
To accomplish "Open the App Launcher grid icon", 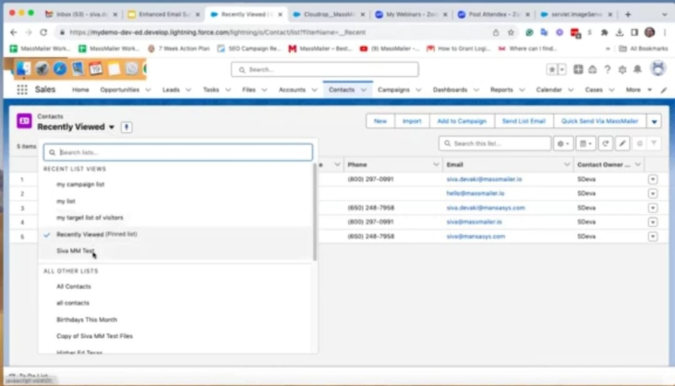I will coord(22,90).
